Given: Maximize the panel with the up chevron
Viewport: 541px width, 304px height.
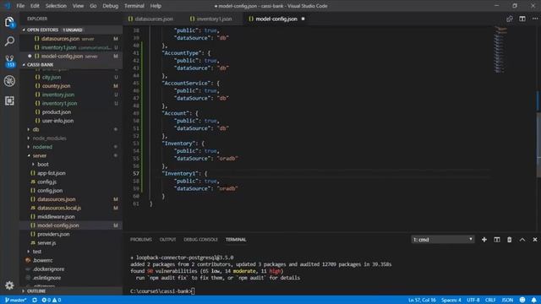Looking at the screenshot, I should pos(522,240).
